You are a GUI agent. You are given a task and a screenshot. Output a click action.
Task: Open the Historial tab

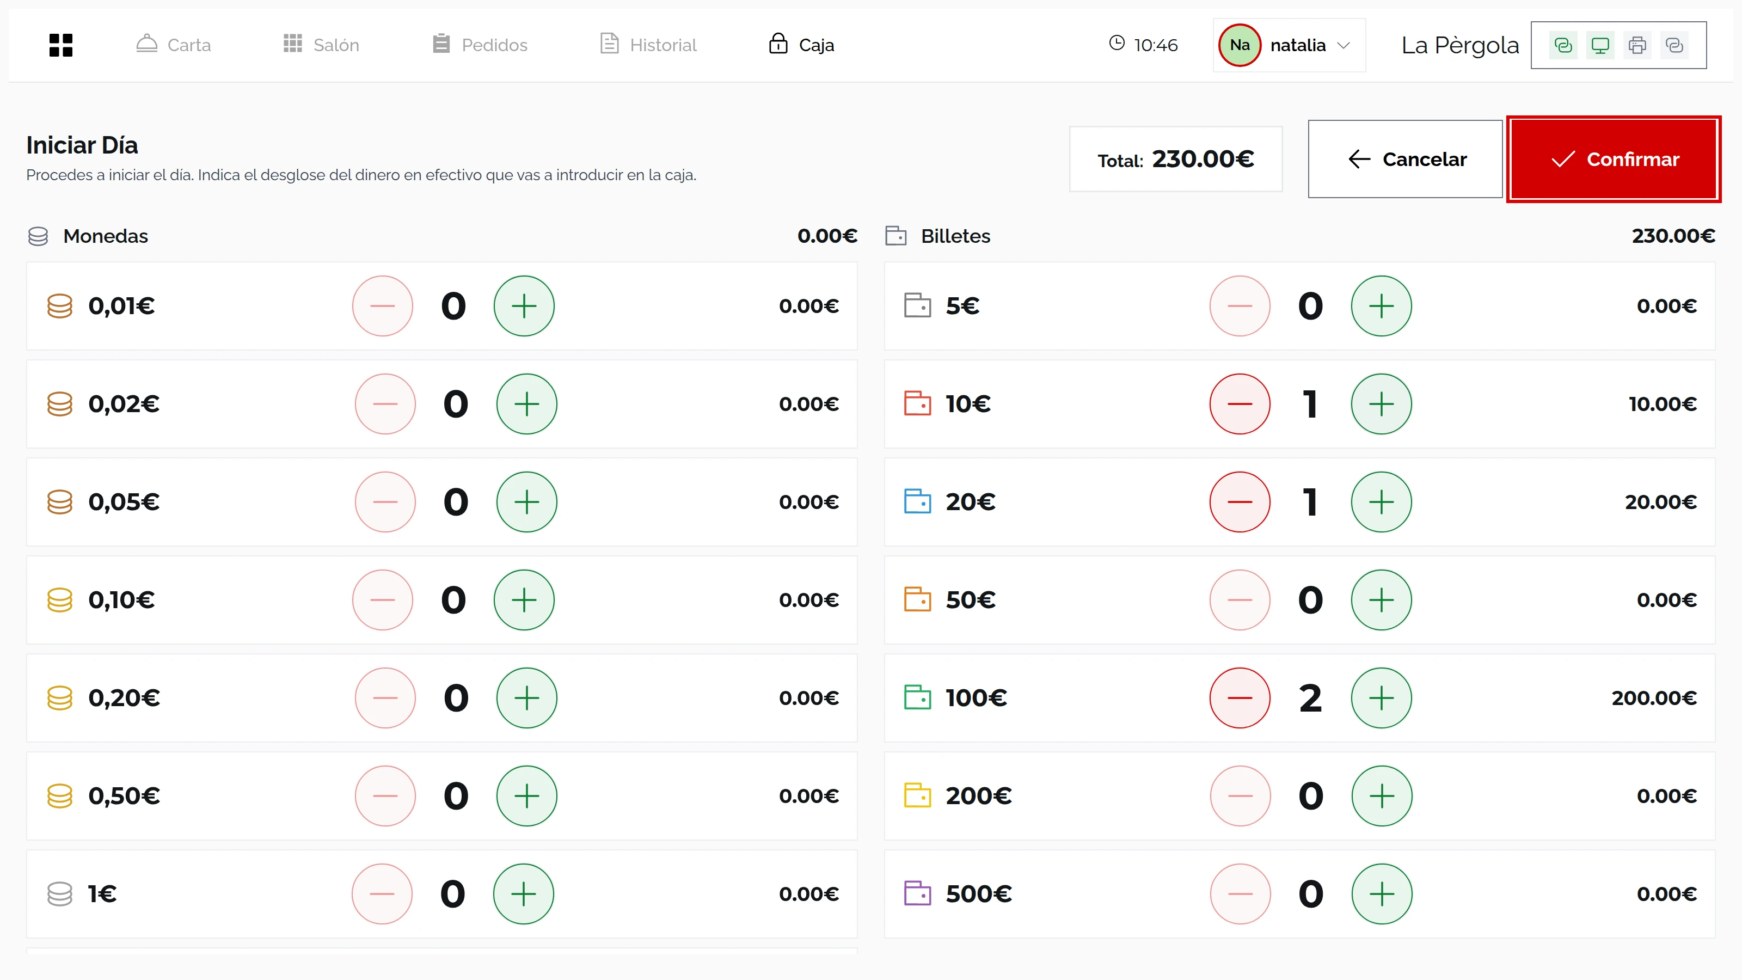click(x=648, y=45)
